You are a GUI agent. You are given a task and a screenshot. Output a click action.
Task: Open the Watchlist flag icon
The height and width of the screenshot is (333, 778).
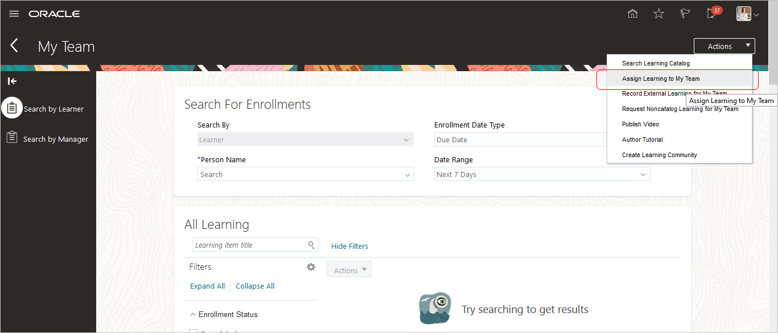[x=685, y=14]
